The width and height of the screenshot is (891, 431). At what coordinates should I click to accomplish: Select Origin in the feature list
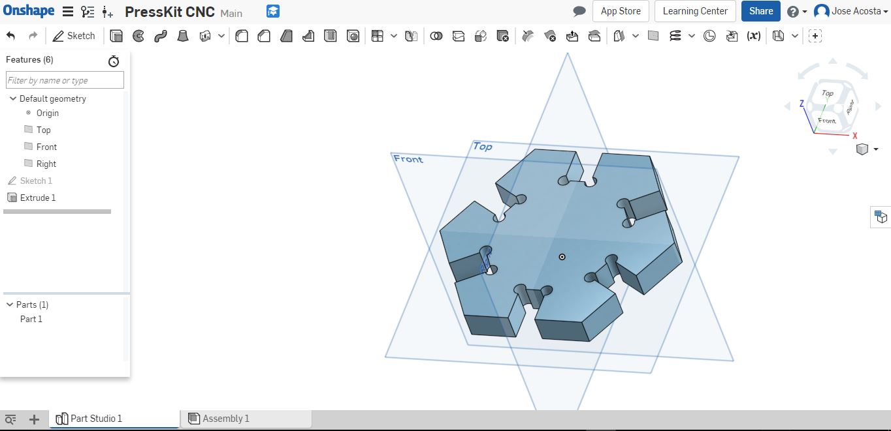coord(48,113)
